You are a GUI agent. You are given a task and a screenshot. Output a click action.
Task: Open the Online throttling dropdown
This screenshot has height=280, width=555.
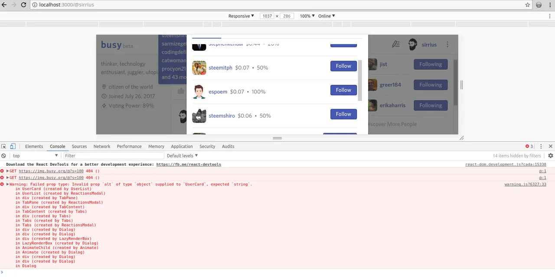pyautogui.click(x=326, y=16)
